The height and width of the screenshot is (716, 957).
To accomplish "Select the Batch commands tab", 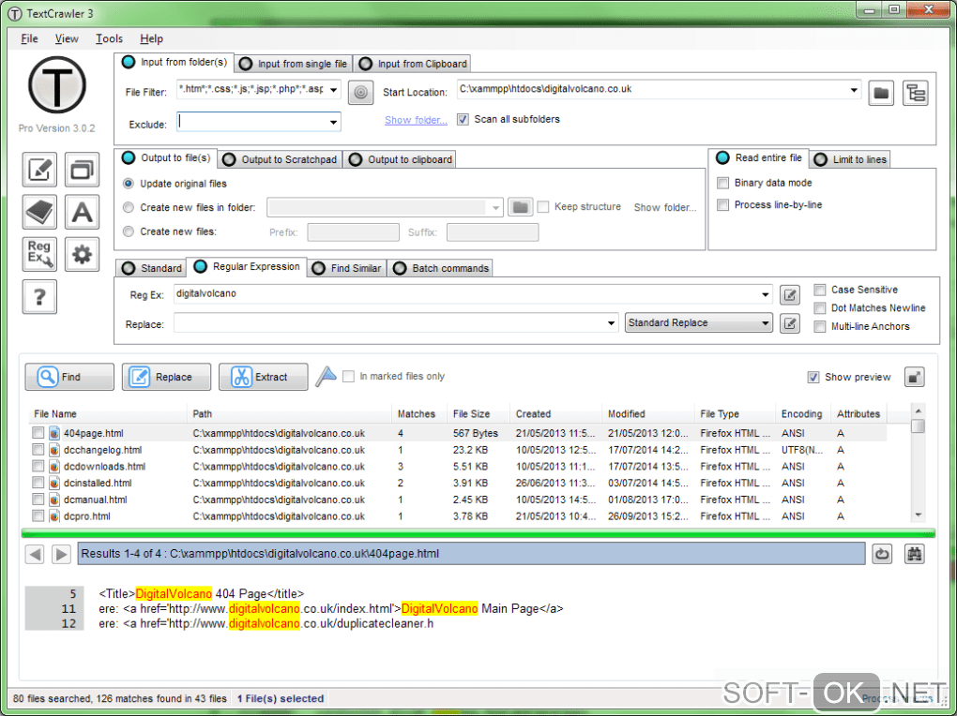I will pyautogui.click(x=441, y=268).
